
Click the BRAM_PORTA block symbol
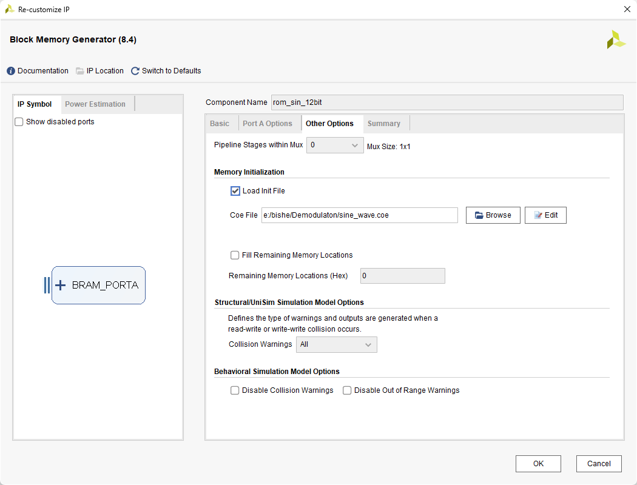[98, 286]
